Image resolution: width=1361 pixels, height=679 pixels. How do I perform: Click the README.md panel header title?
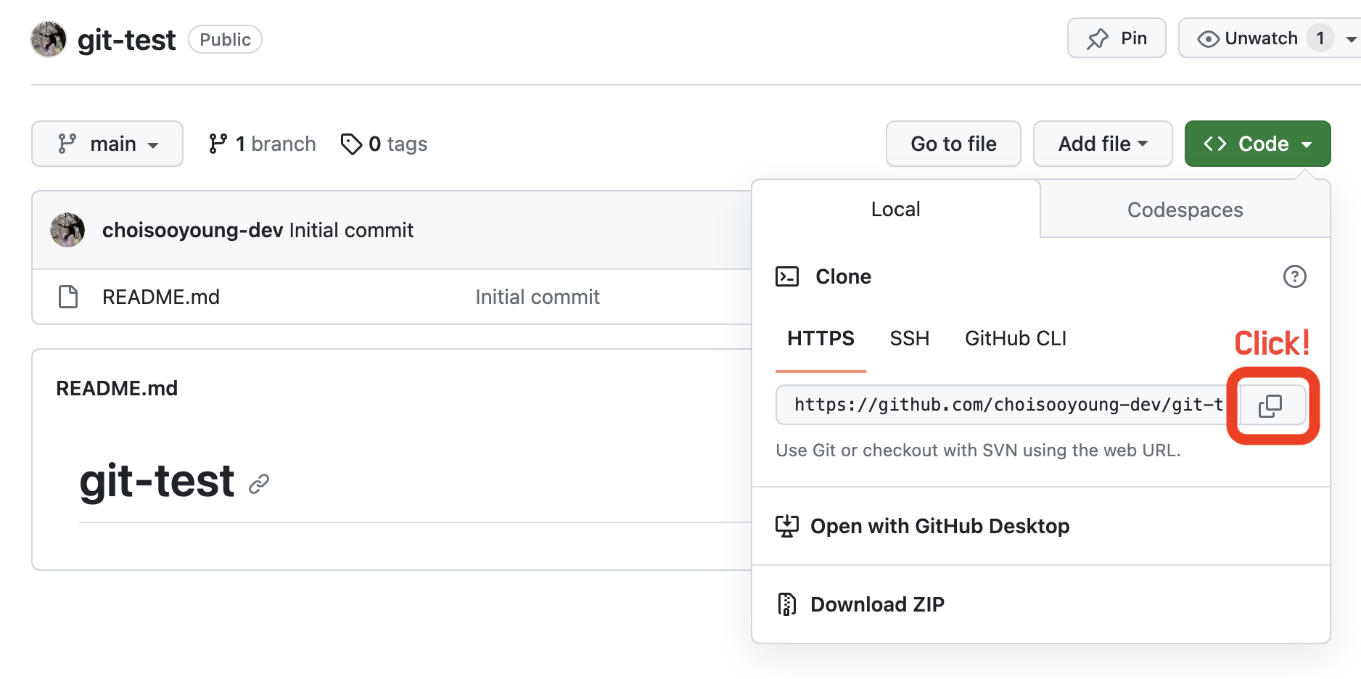click(x=117, y=388)
